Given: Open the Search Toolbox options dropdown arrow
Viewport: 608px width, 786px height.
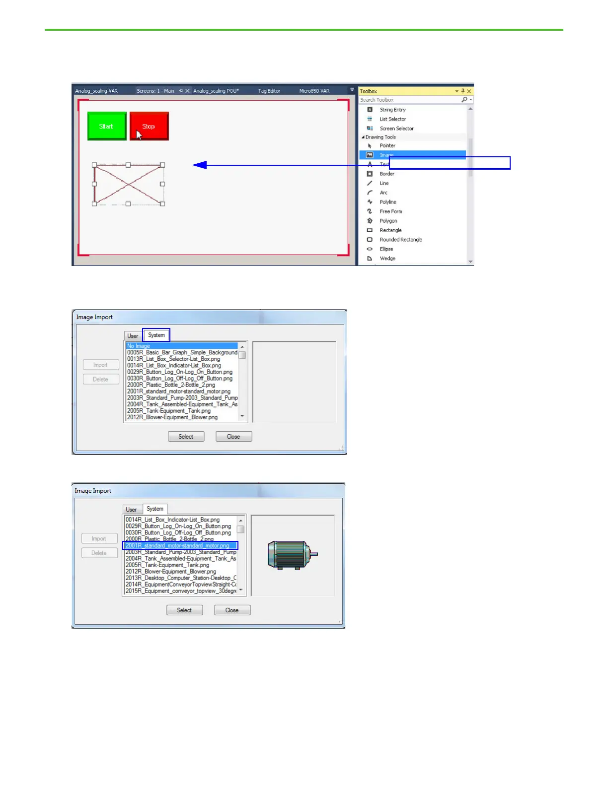Looking at the screenshot, I should [471, 100].
